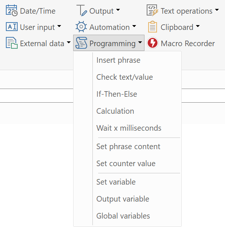Expand the External data dropdown arrow

click(68, 42)
